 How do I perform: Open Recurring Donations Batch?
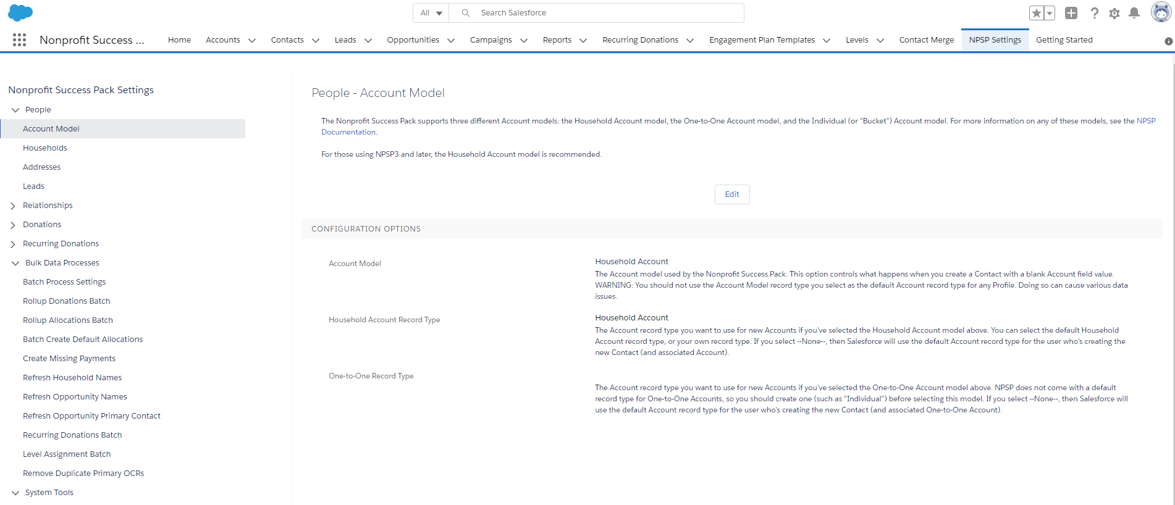click(x=72, y=435)
